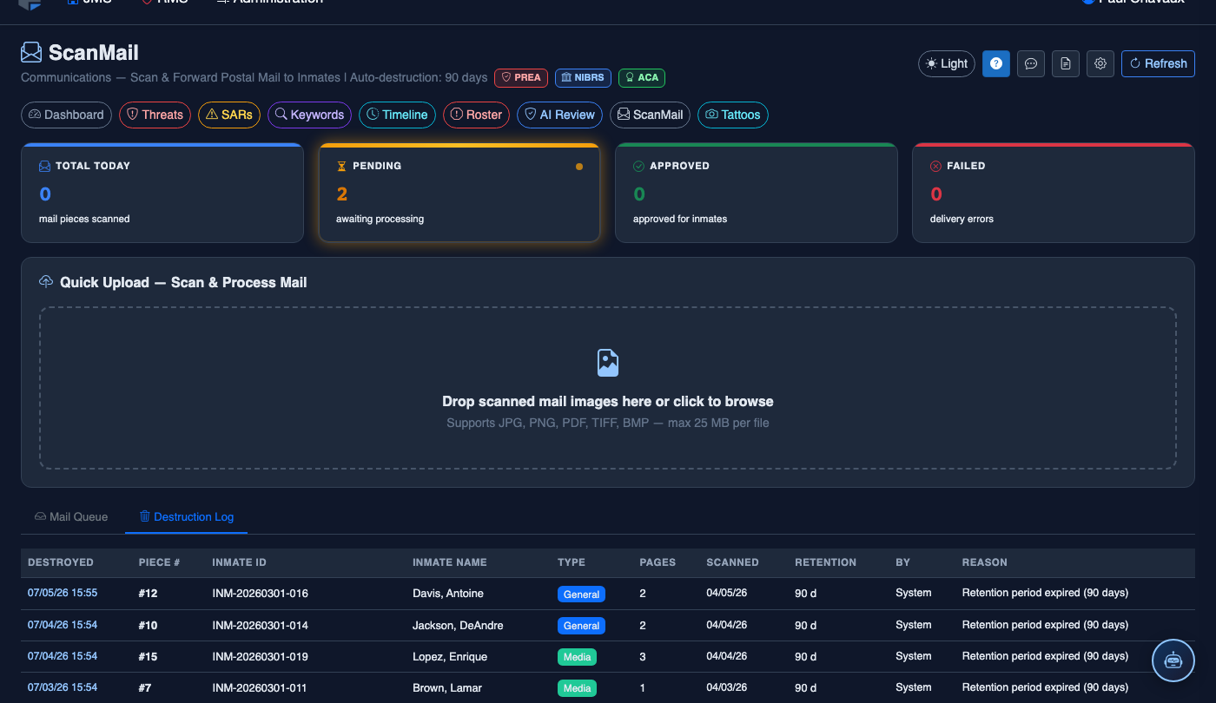Click the General badge in Jackson, DeAndre row
This screenshot has height=703, width=1216.
[x=581, y=626]
